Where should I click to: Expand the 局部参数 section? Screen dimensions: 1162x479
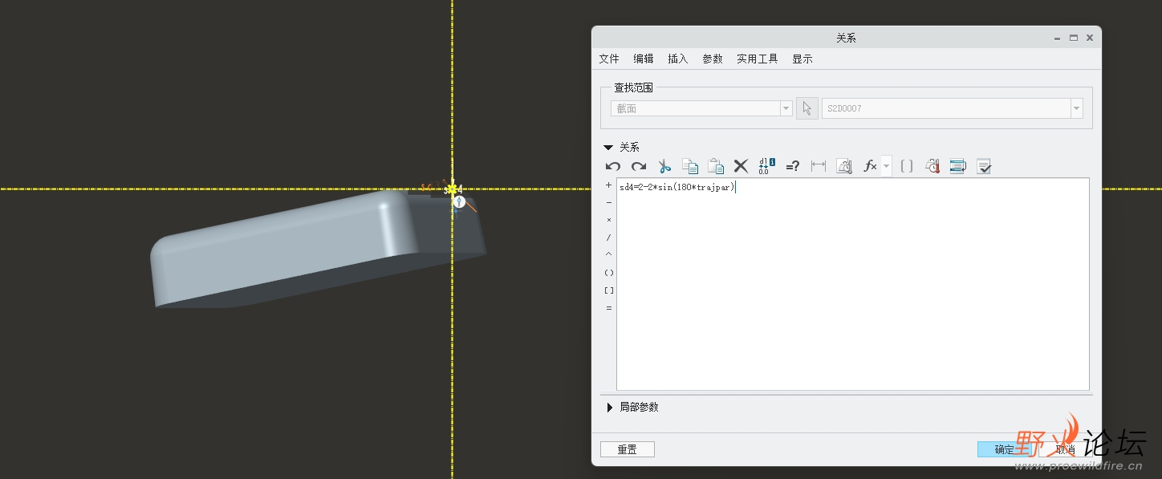click(609, 408)
